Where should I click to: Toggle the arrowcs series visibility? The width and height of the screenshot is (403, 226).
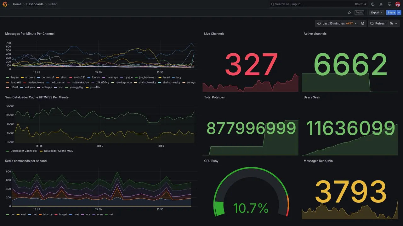30,77
